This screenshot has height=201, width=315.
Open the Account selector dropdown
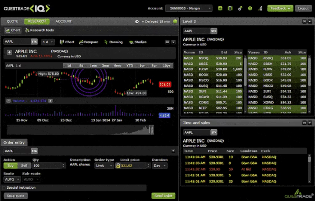189,8
